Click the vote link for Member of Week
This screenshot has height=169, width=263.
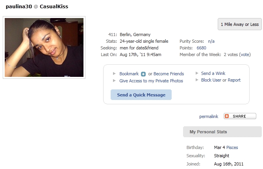(x=245, y=55)
